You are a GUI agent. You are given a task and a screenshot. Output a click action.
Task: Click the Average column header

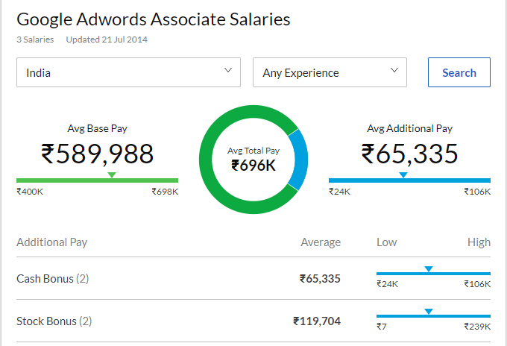tap(321, 242)
